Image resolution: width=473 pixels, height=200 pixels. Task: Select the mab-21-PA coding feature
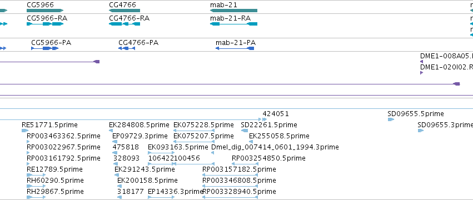click(x=235, y=48)
